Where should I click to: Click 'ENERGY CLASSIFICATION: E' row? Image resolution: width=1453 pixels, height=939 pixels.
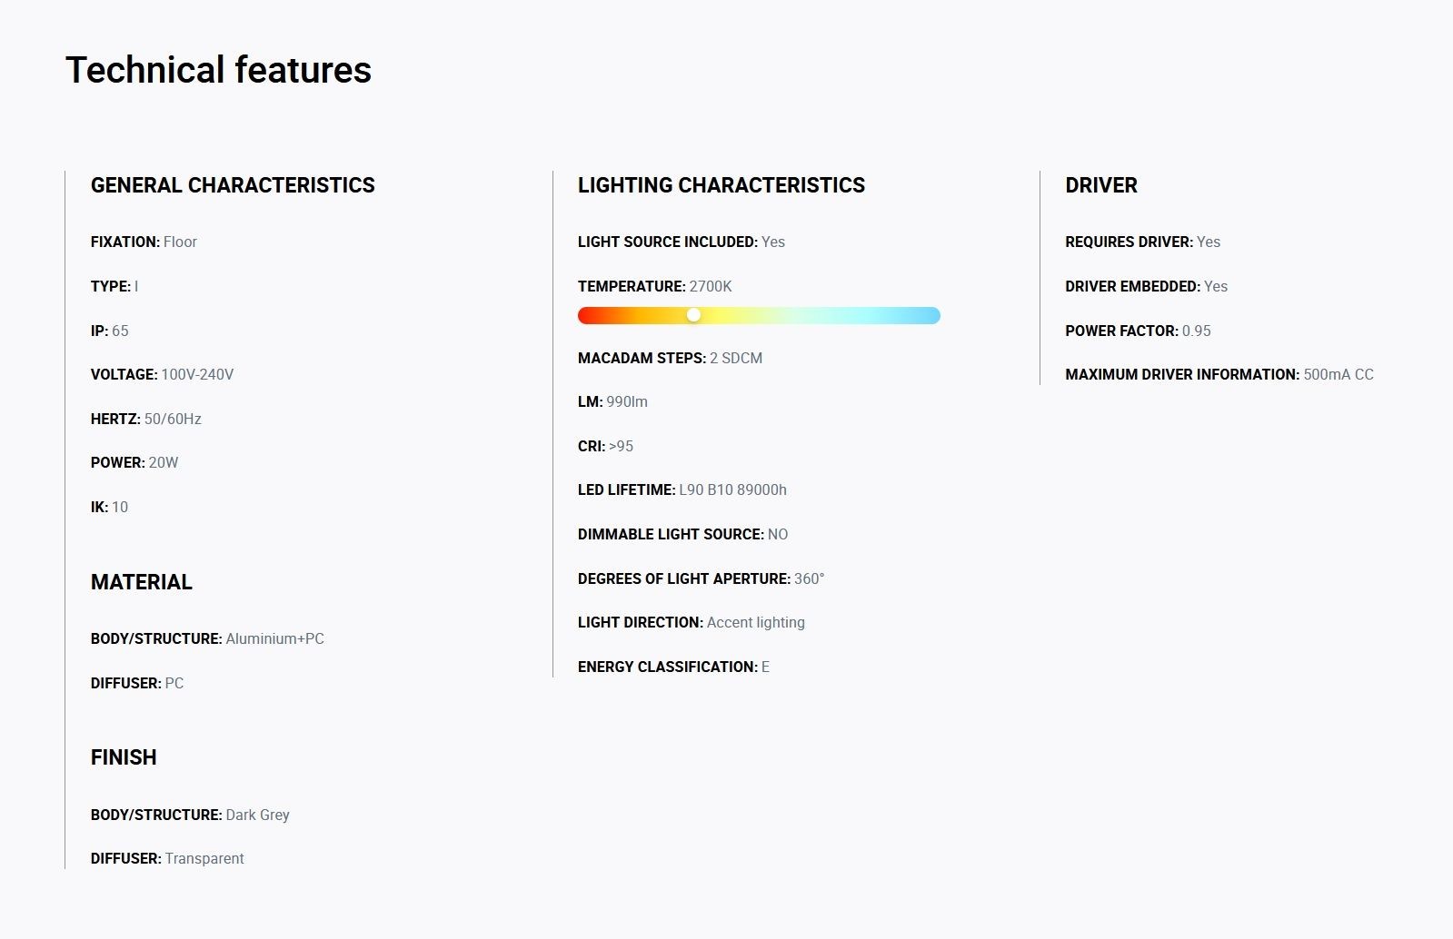pyautogui.click(x=673, y=667)
